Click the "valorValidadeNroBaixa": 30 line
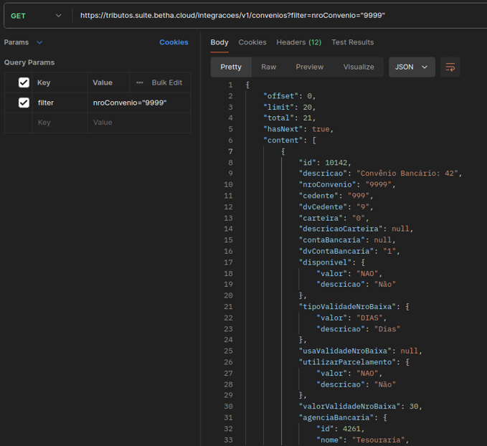 tap(360, 407)
